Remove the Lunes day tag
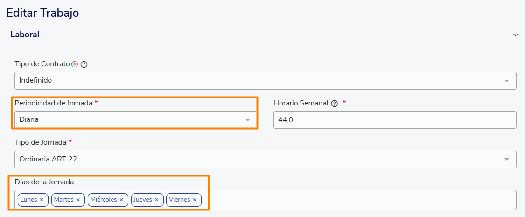The image size is (525, 217). (42, 200)
